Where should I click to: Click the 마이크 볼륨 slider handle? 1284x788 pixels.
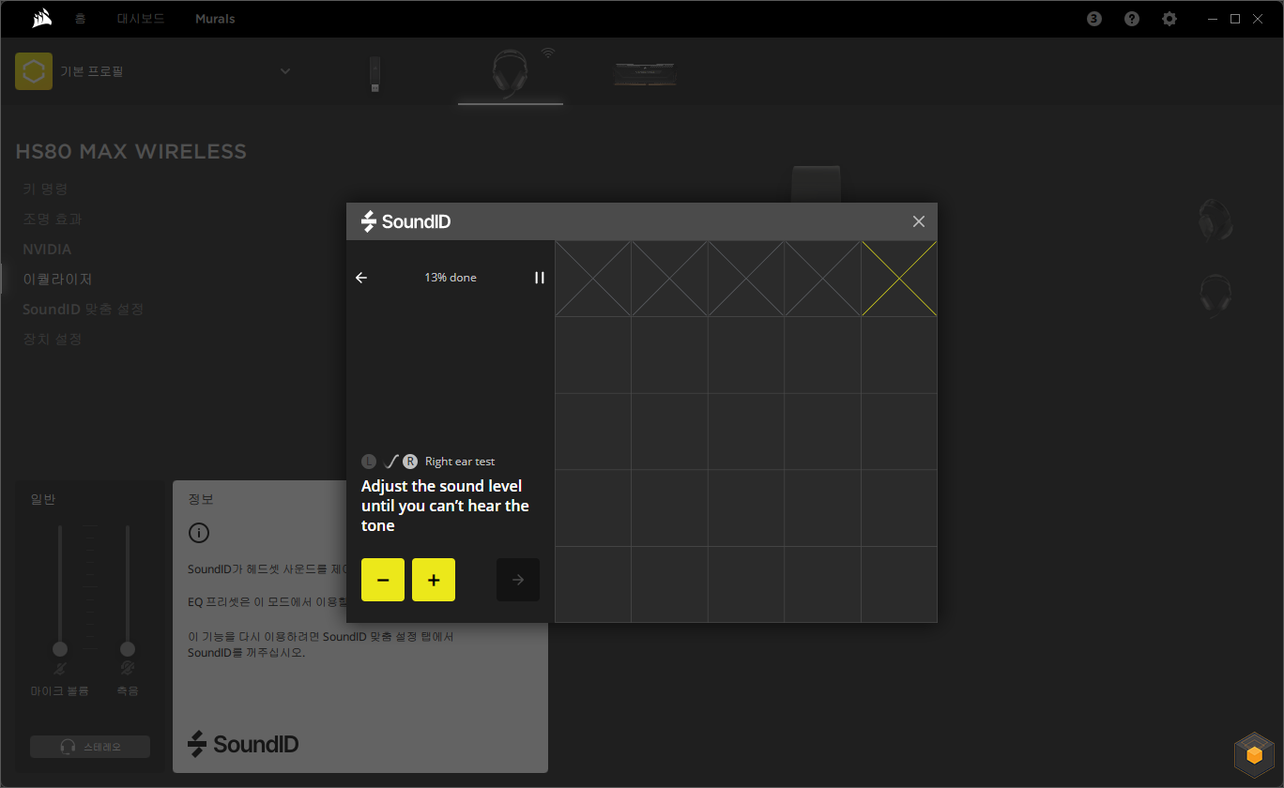pos(60,649)
